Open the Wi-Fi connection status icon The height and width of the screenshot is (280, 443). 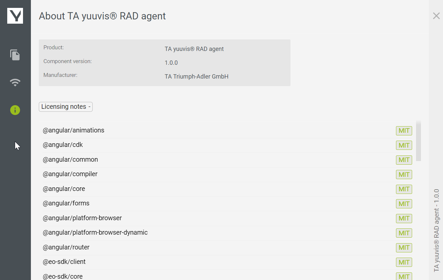pos(15,82)
